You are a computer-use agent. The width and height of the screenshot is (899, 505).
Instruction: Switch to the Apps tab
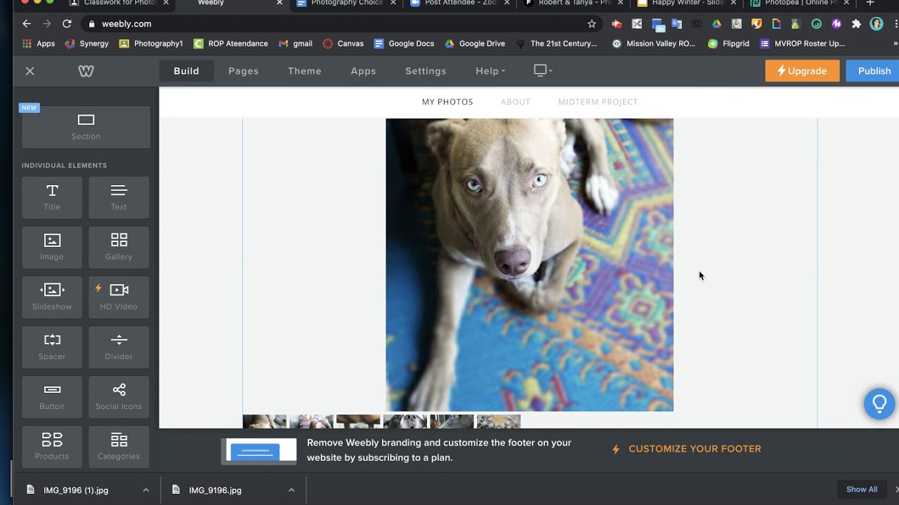363,71
